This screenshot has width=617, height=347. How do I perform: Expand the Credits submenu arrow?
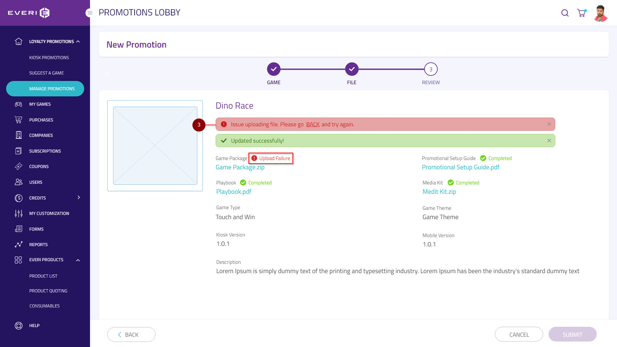pos(79,198)
